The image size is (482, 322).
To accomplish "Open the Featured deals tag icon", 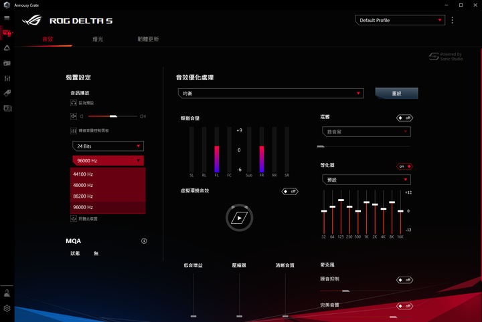I will point(7,93).
